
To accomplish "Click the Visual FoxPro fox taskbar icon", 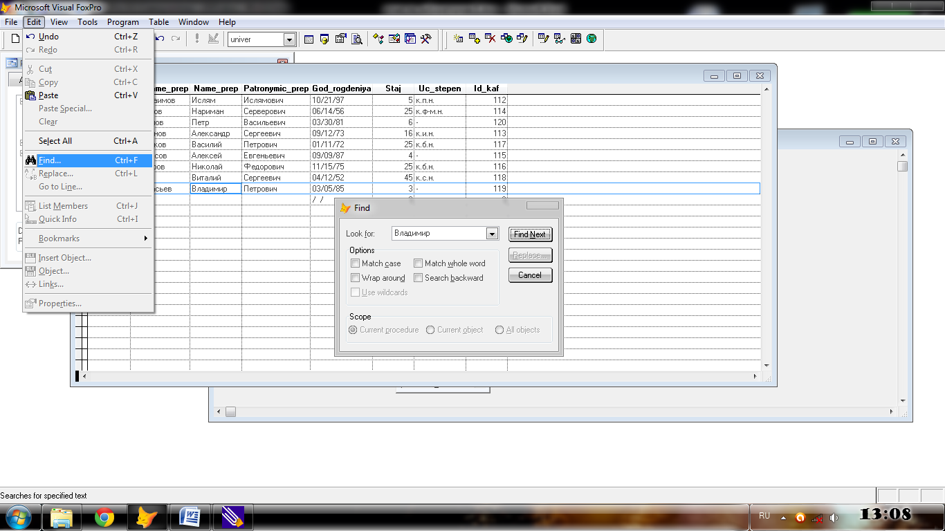I will point(147,516).
